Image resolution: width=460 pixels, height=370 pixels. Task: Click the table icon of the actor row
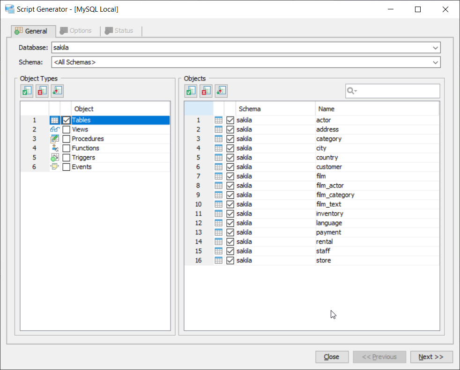218,120
